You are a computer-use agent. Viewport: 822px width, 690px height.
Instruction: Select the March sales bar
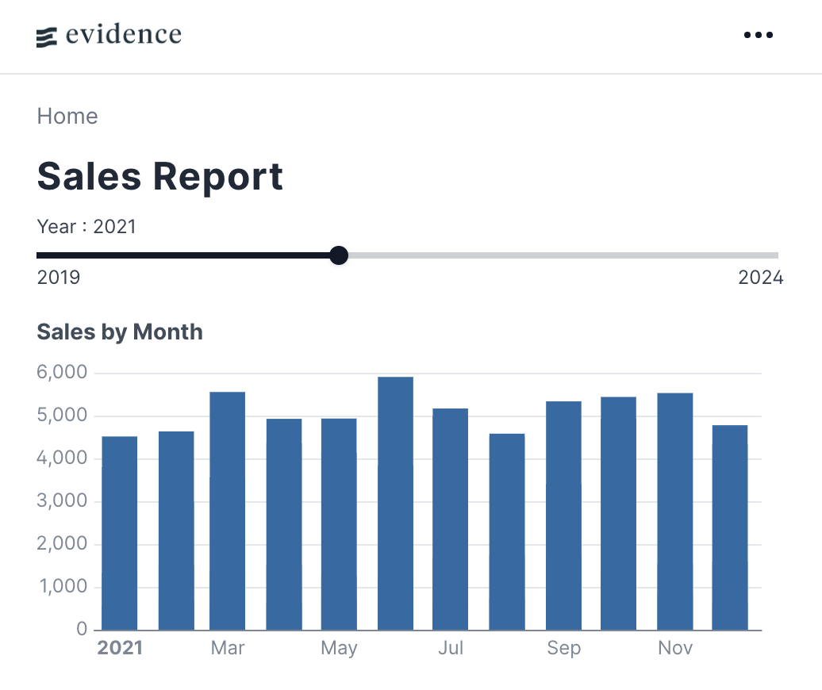[x=228, y=511]
